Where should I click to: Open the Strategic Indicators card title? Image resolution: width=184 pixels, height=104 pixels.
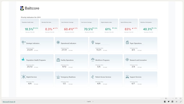33,43
